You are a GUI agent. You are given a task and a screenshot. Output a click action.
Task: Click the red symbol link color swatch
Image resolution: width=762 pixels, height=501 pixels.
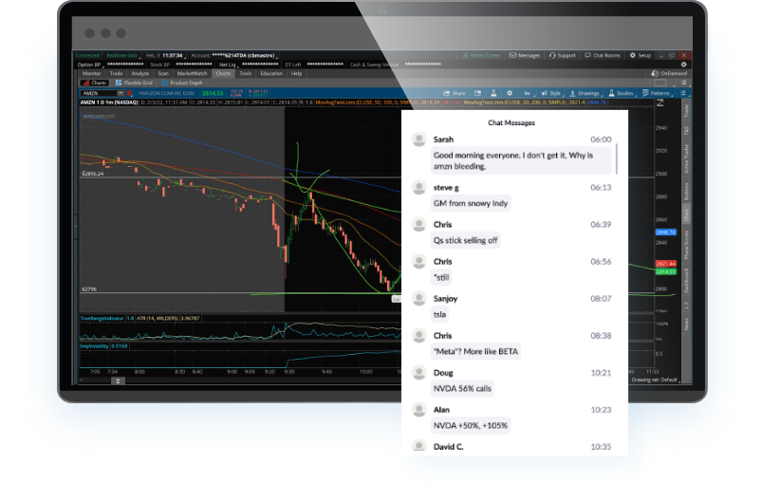tap(130, 93)
